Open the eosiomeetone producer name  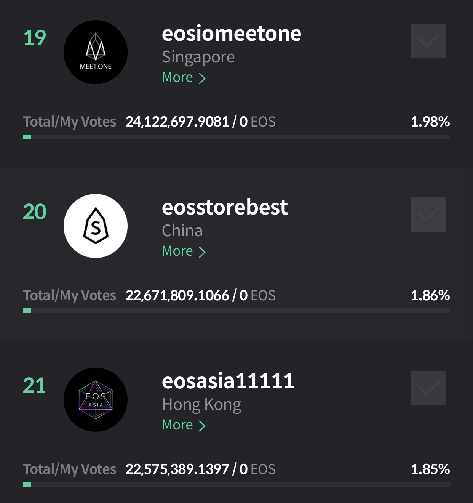[x=232, y=34]
